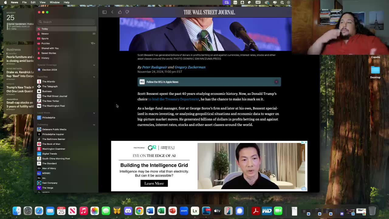Open Fast Company channel
This screenshot has width=389, height=219.
(x=50, y=183)
